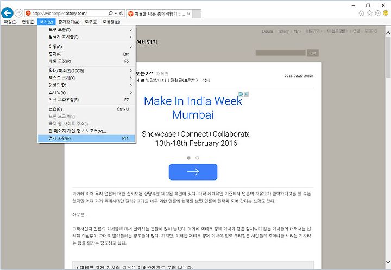Close the ad with its X icon
This screenshot has width=391, height=270.
pos(246,94)
